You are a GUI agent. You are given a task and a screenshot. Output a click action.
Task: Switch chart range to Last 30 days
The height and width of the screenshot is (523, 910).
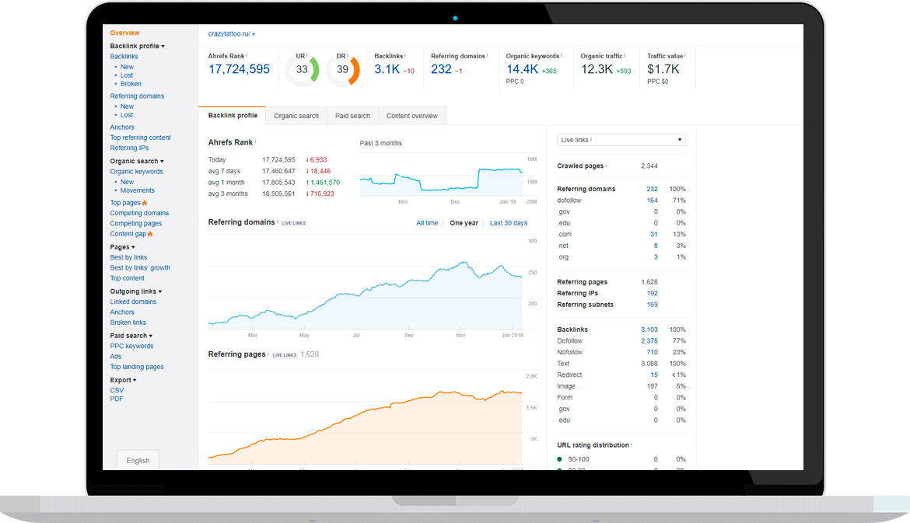(x=508, y=223)
